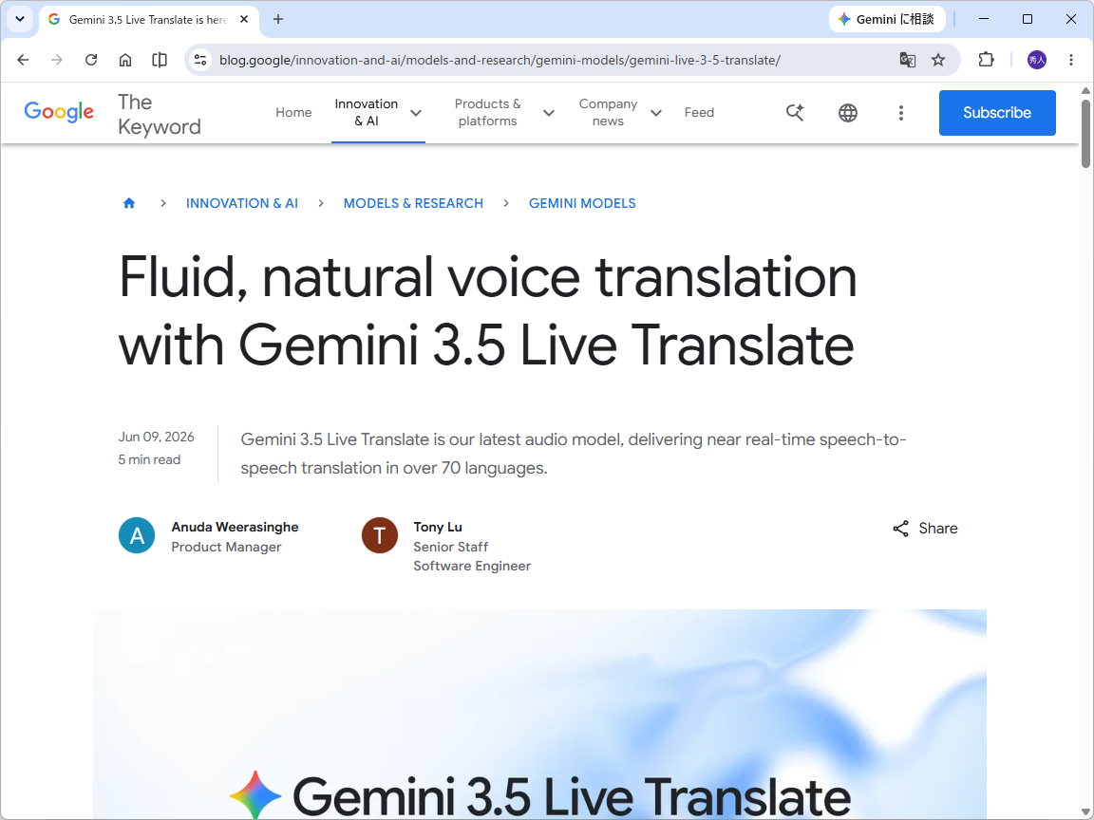Open Tony Lu author name

click(438, 527)
